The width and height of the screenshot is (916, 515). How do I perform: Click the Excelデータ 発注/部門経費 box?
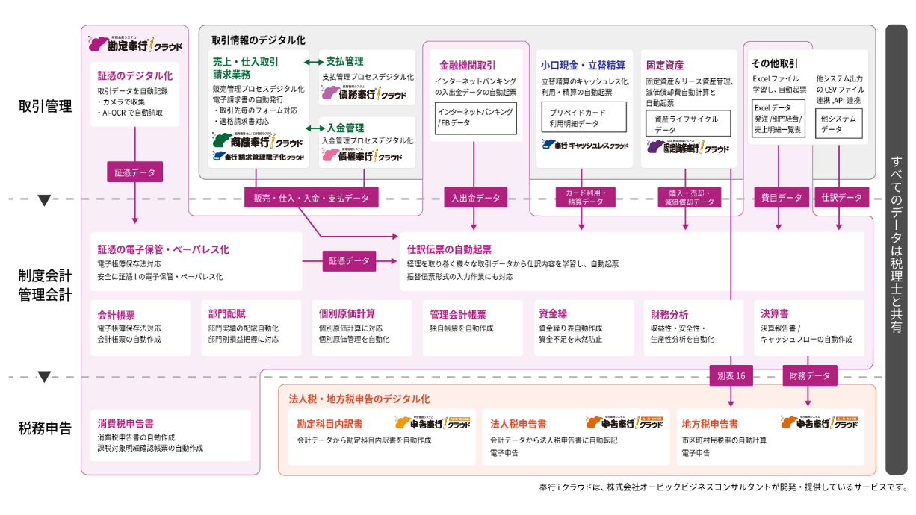(x=780, y=118)
